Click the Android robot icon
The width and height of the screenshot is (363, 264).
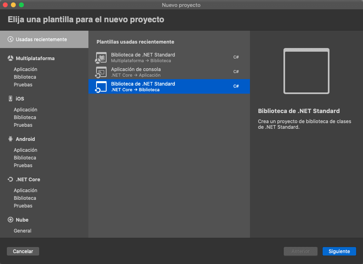pyautogui.click(x=10, y=139)
